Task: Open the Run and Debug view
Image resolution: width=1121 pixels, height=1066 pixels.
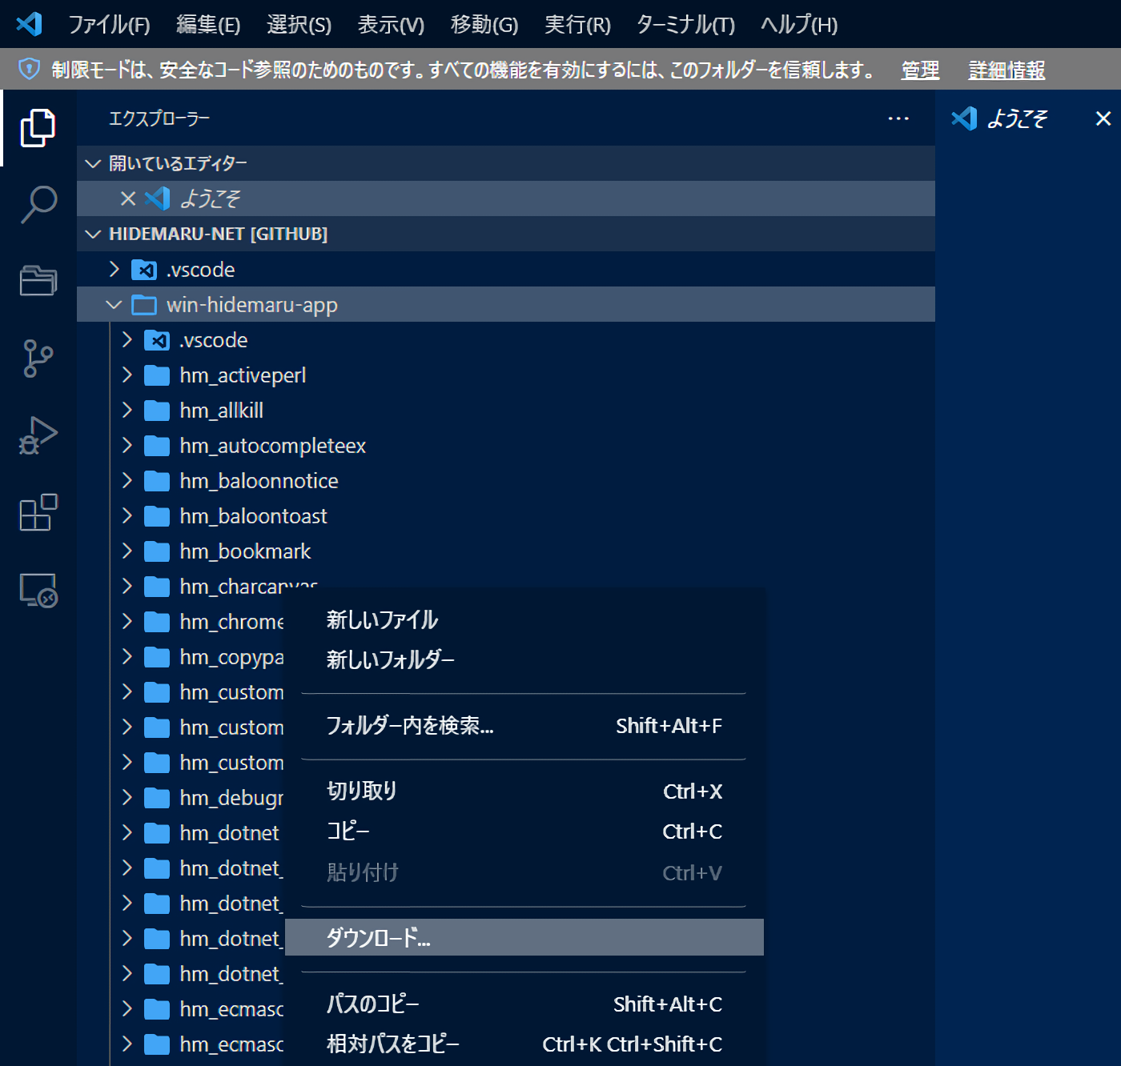Action: [x=38, y=435]
